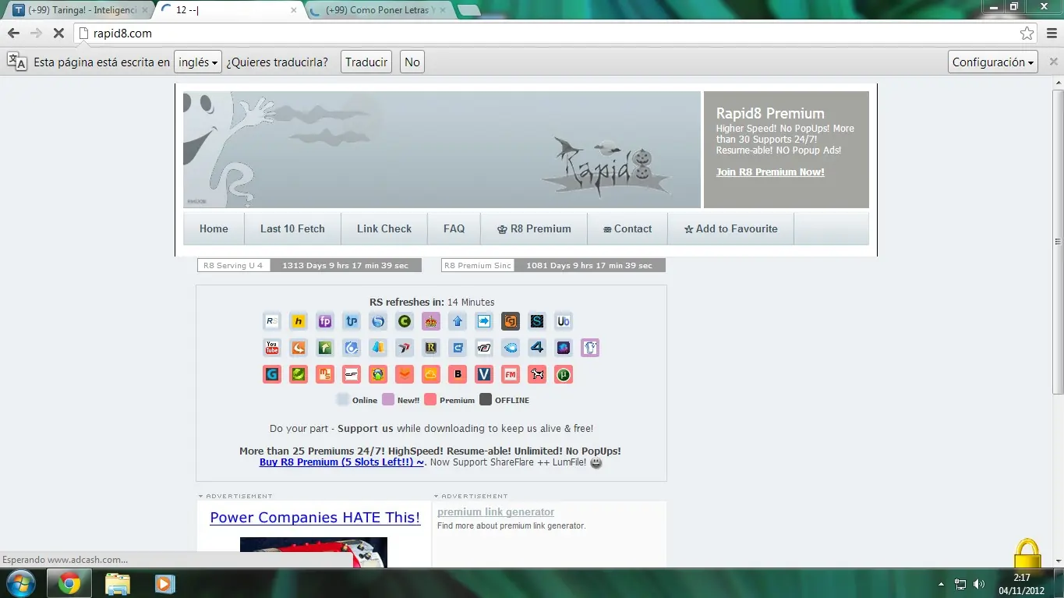Click the 'RS refreshes in:' text

[x=407, y=303]
